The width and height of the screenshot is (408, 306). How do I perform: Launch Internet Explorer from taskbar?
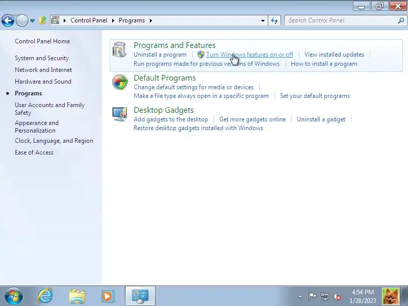point(45,296)
